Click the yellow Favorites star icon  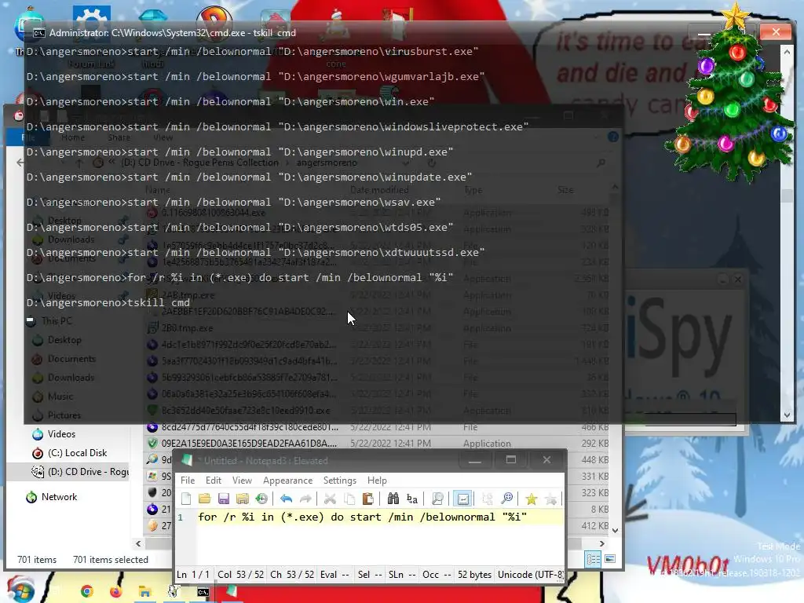pos(532,499)
